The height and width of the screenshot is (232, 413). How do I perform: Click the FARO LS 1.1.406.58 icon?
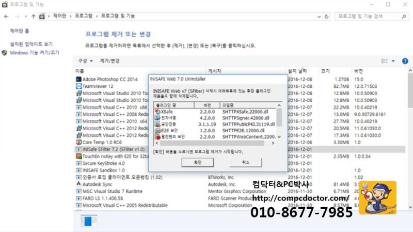click(78, 198)
